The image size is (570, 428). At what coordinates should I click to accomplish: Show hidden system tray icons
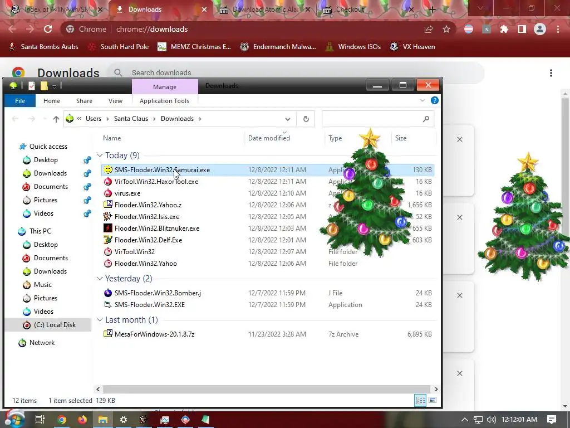(x=465, y=420)
